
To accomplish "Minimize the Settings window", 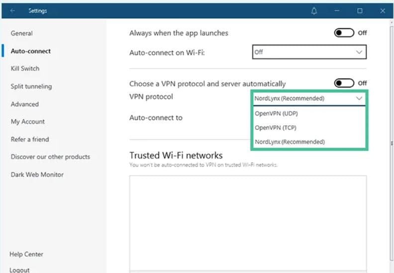I will tap(337, 11).
